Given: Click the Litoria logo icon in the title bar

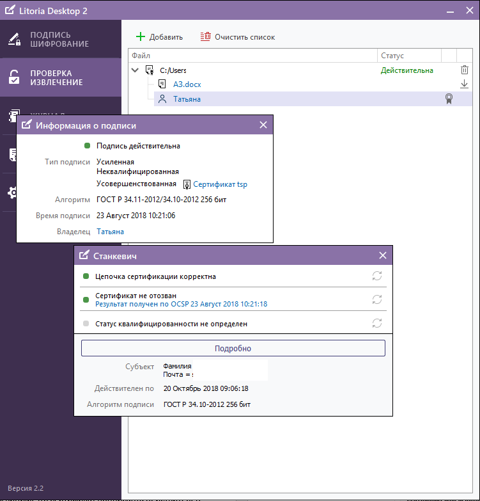Looking at the screenshot, I should click(x=10, y=10).
